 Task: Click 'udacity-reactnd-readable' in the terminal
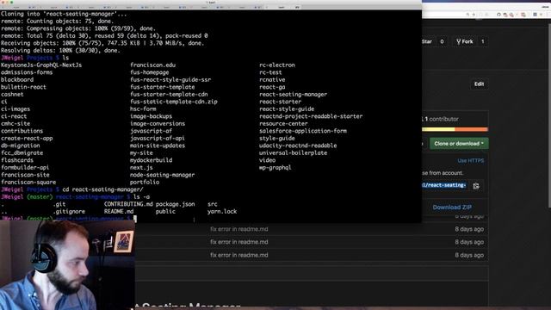click(x=298, y=146)
